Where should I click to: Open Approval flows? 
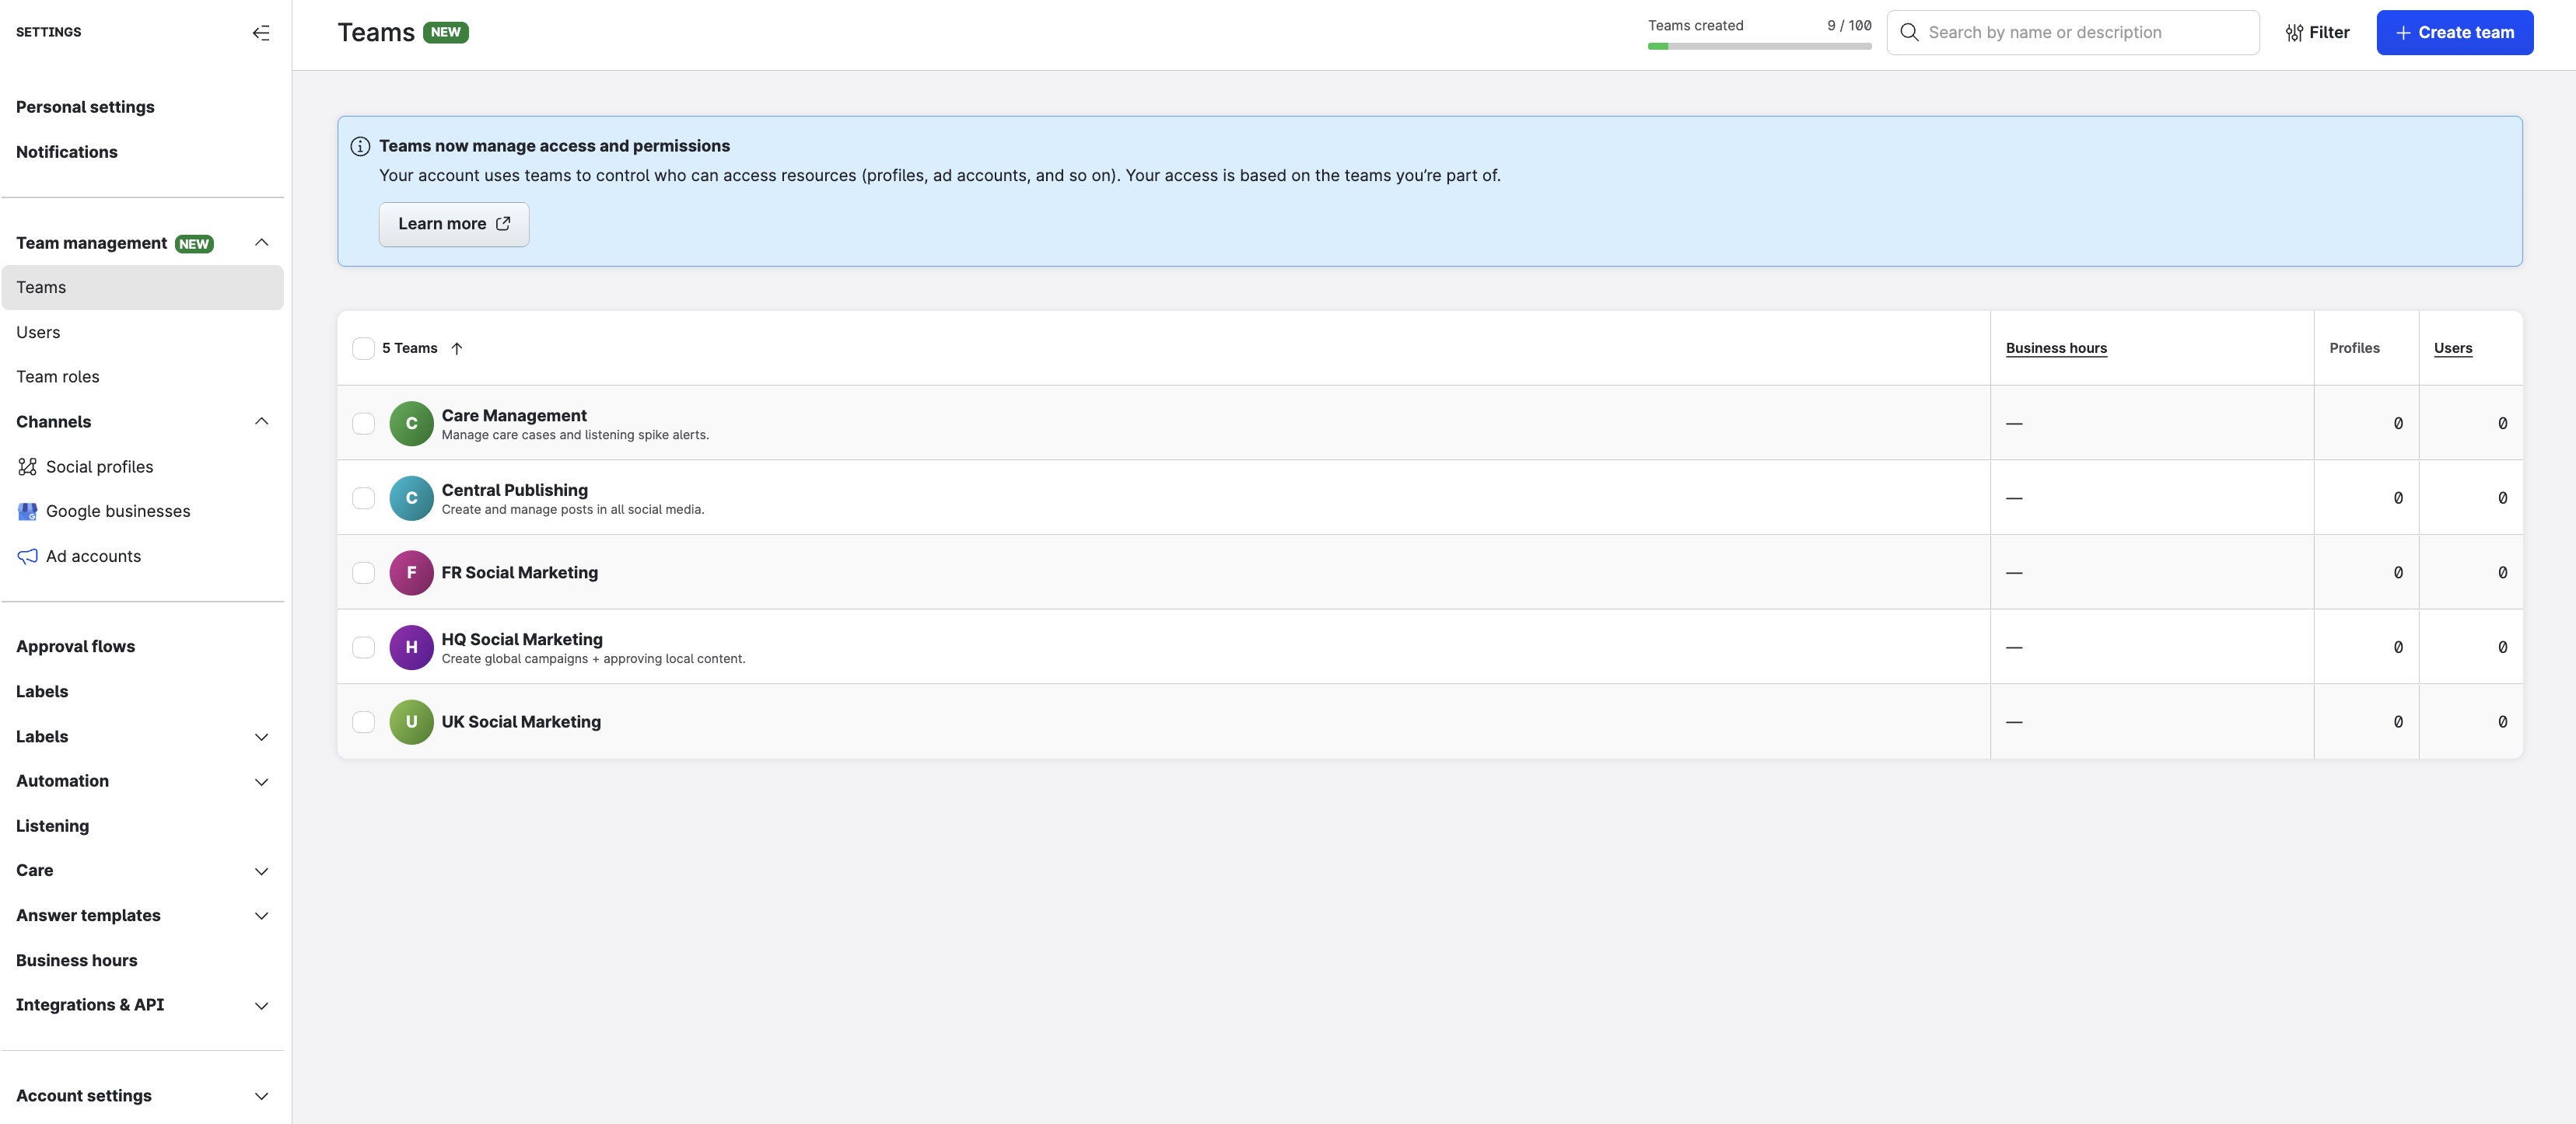[x=75, y=647]
